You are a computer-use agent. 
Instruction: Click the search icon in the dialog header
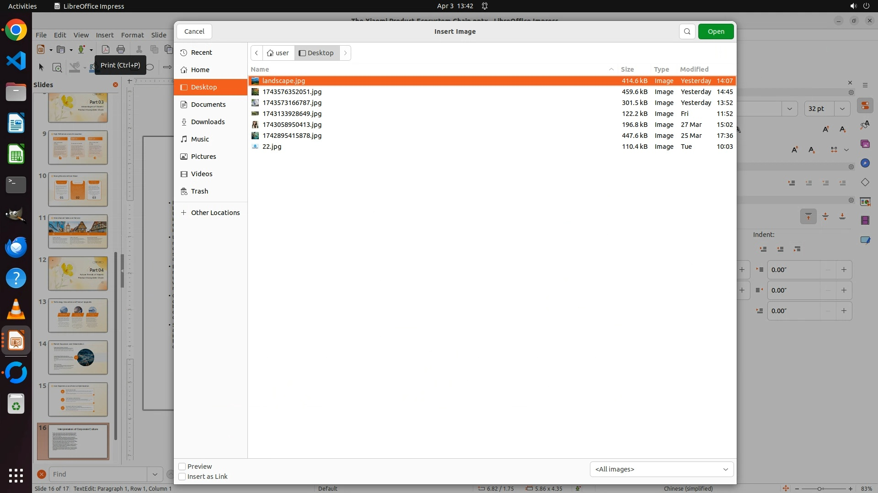click(x=687, y=31)
